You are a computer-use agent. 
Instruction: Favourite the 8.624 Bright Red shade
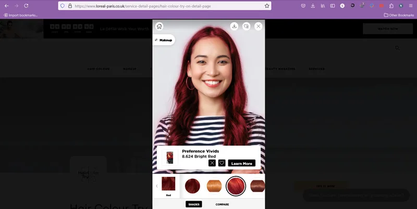222,163
